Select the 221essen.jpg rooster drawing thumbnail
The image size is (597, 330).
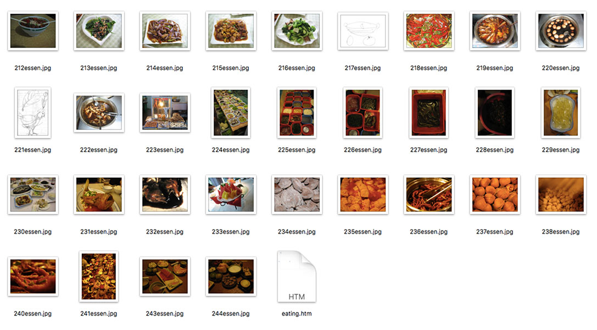click(33, 112)
